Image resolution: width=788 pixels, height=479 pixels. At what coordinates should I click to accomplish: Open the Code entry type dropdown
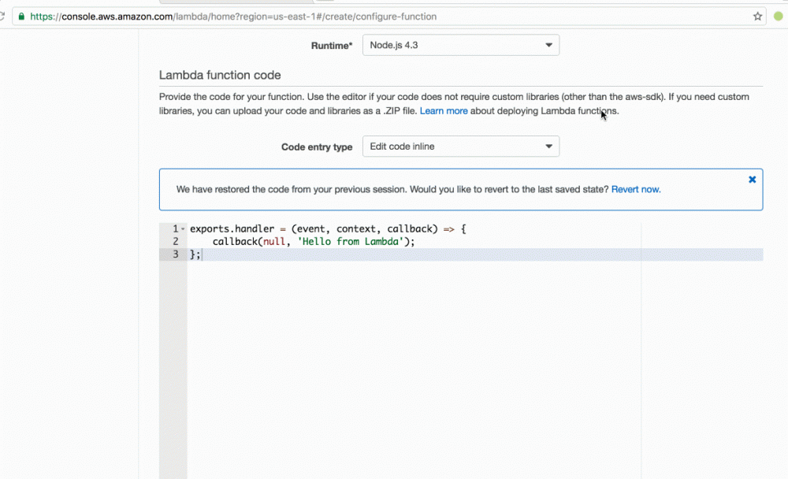[460, 146]
